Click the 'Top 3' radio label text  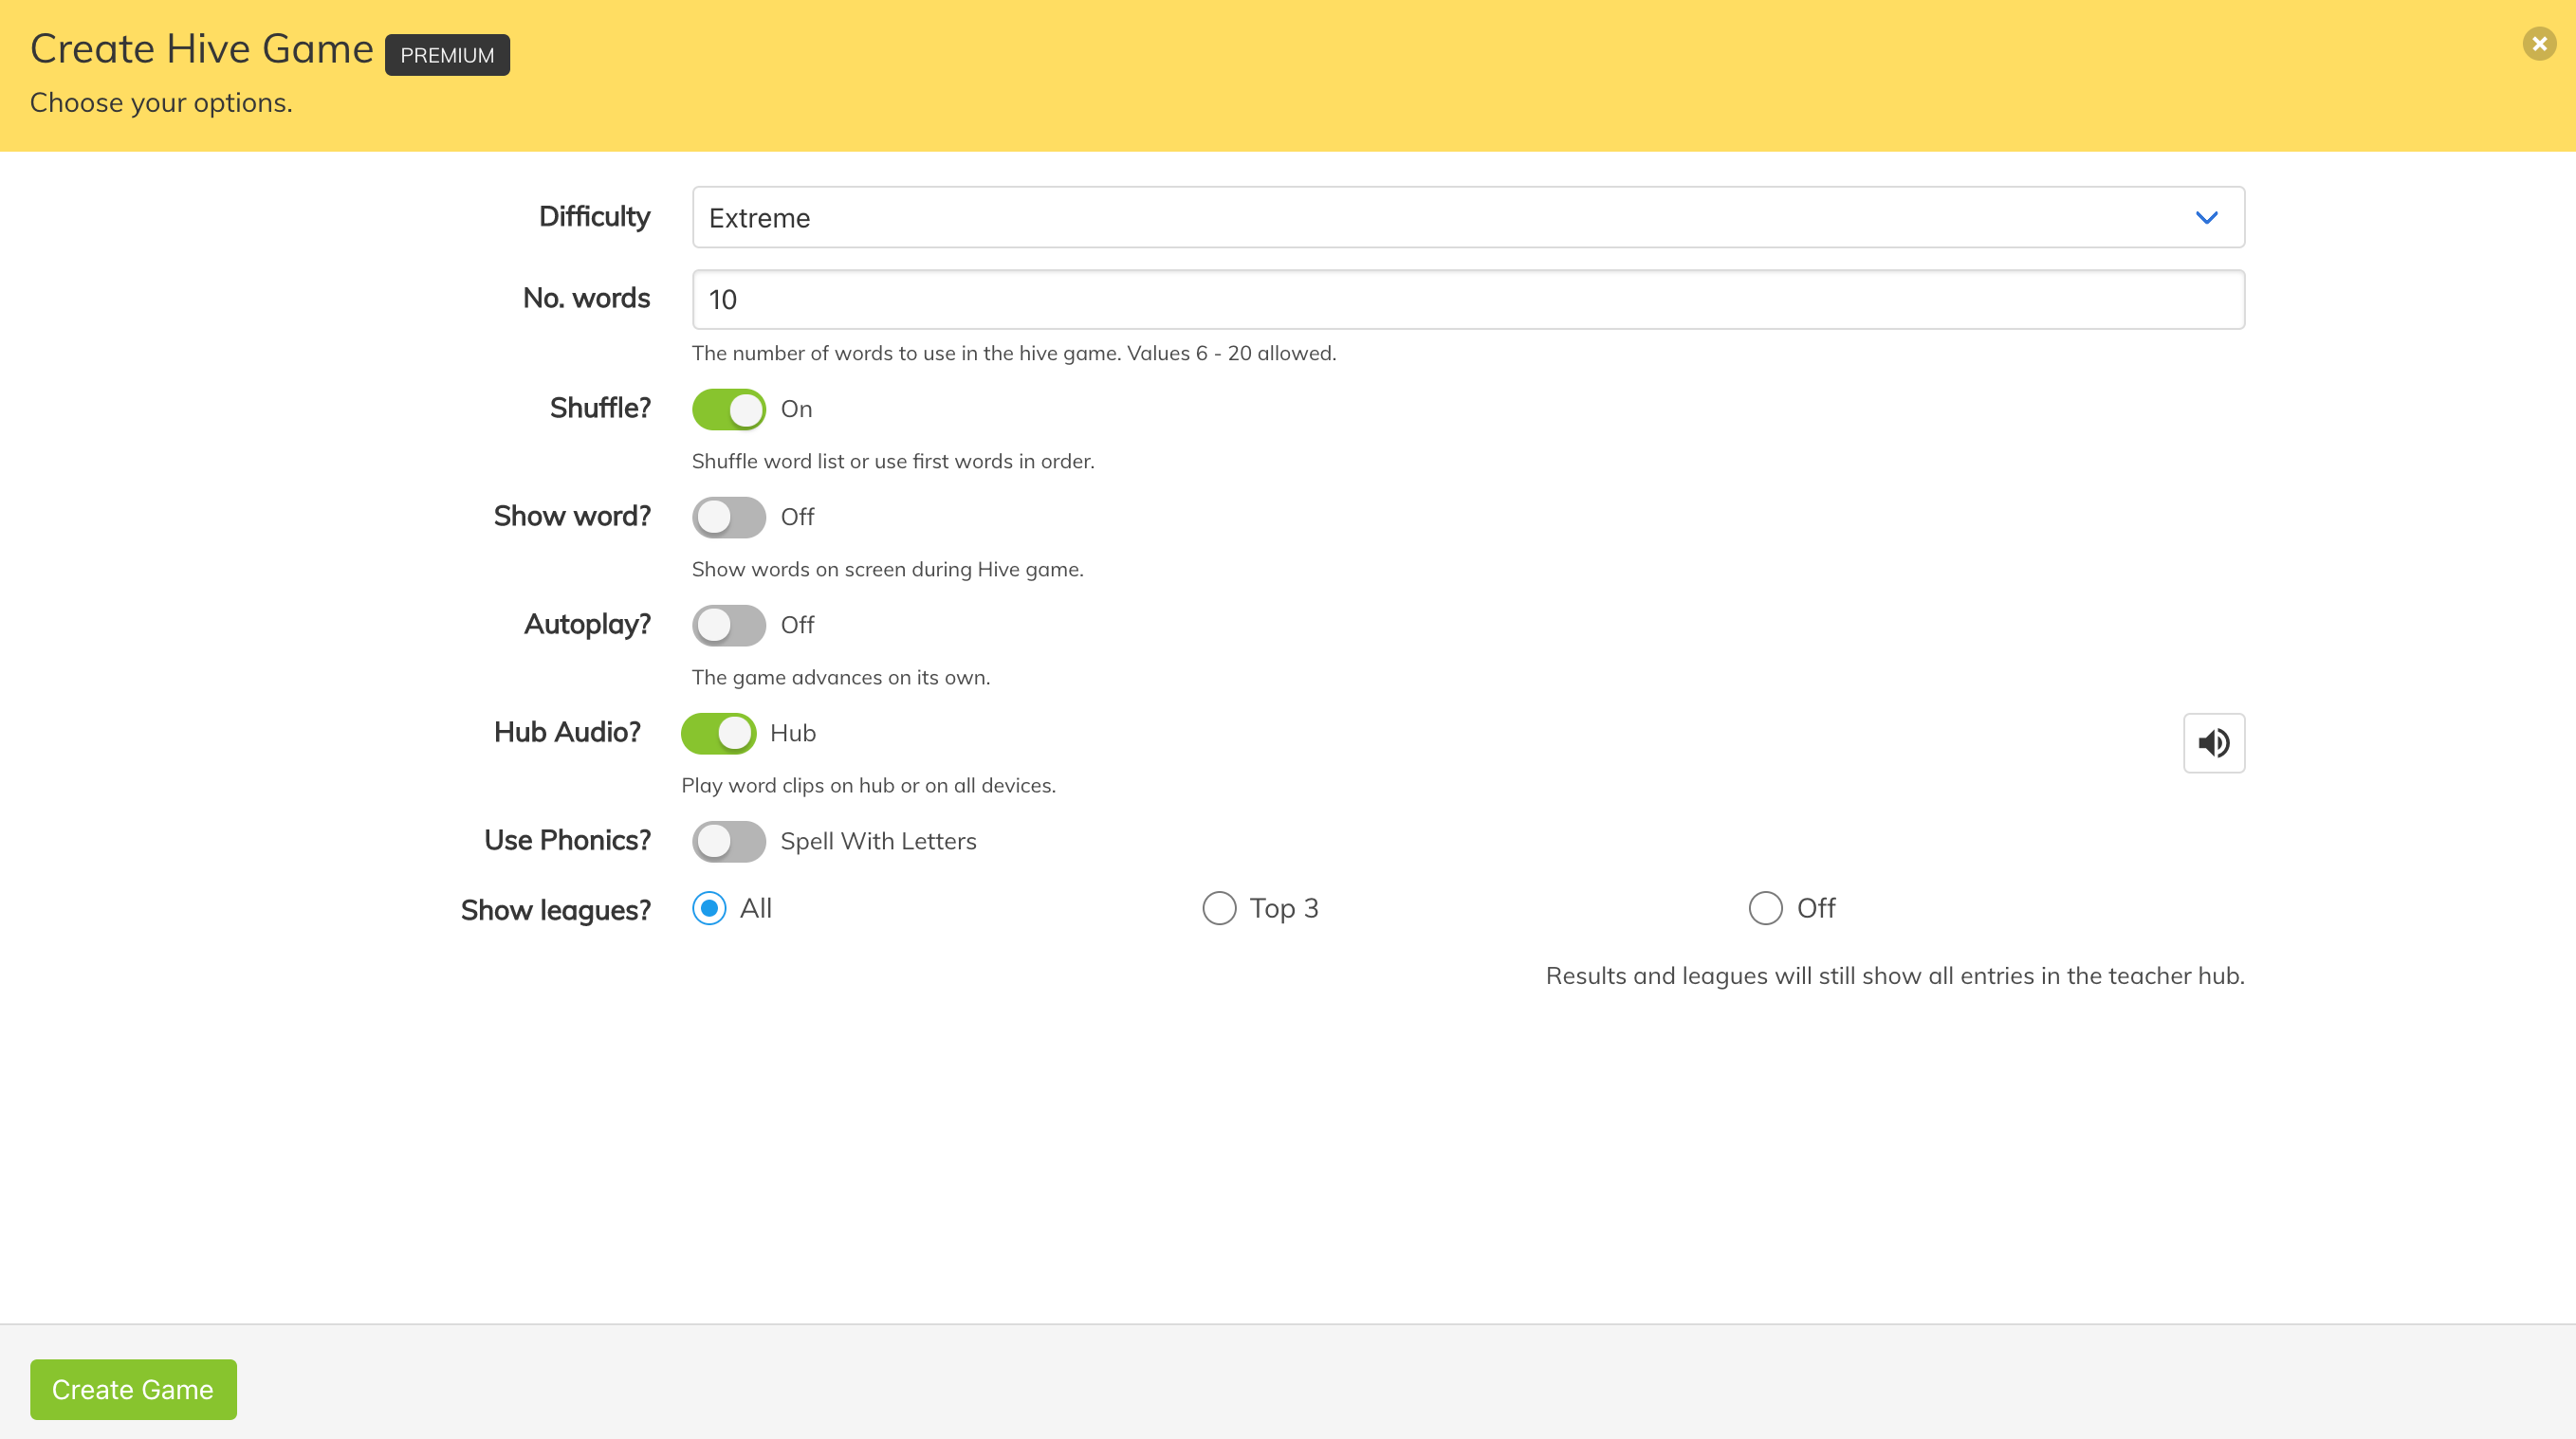pyautogui.click(x=1284, y=907)
